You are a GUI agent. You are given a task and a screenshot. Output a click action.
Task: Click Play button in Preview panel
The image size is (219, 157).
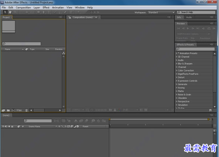[x=188, y=28]
